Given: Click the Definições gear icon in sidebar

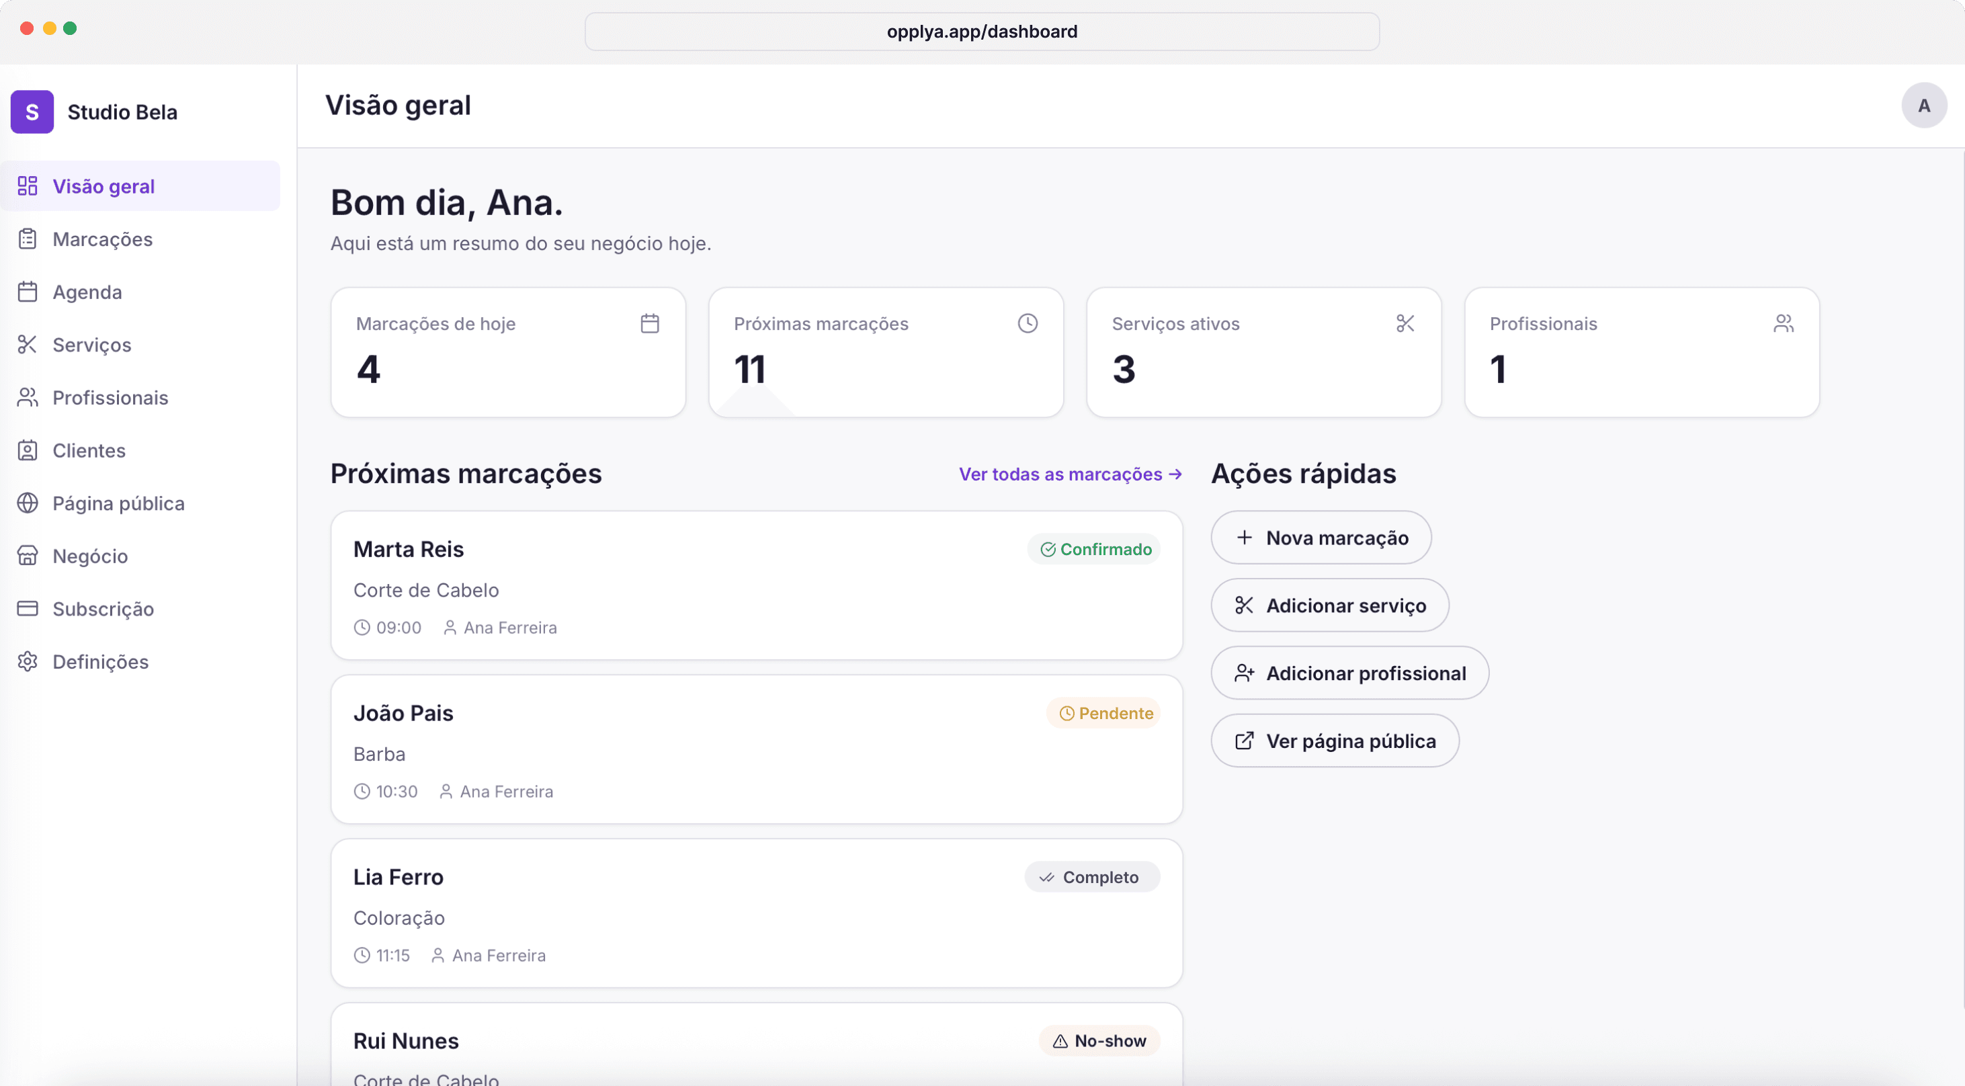Looking at the screenshot, I should [28, 661].
